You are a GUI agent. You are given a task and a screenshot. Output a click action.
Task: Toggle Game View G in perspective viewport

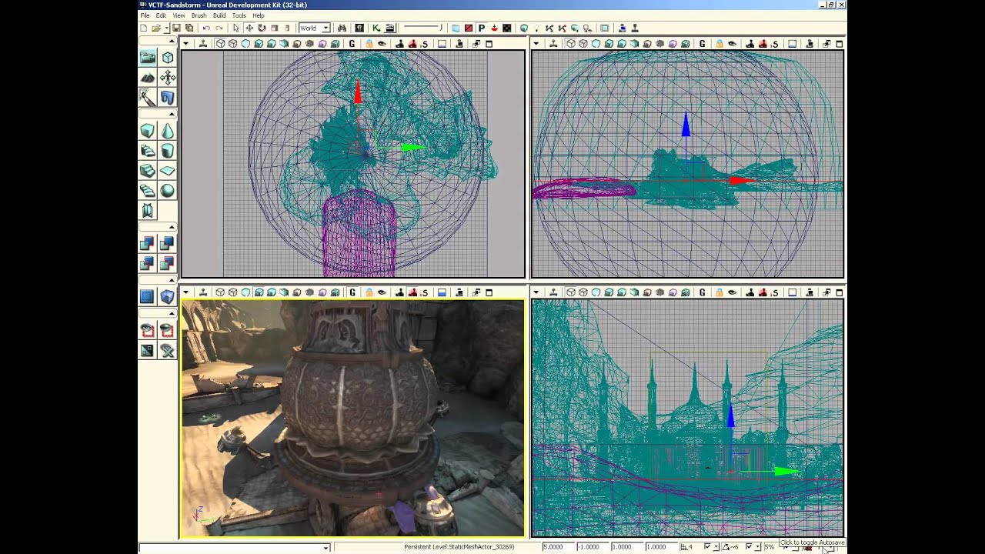click(352, 292)
